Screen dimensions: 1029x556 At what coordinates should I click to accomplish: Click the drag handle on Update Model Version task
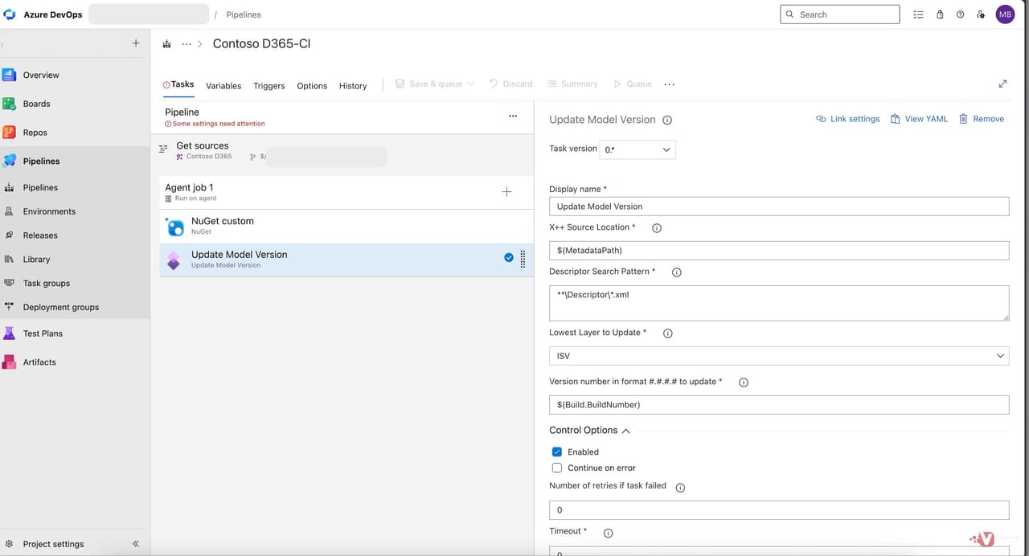click(523, 260)
